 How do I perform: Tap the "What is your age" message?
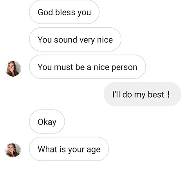click(69, 149)
